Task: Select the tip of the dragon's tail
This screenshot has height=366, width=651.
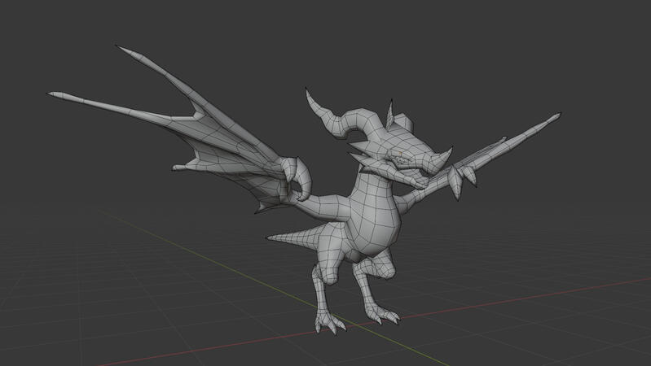Action: tap(271, 238)
